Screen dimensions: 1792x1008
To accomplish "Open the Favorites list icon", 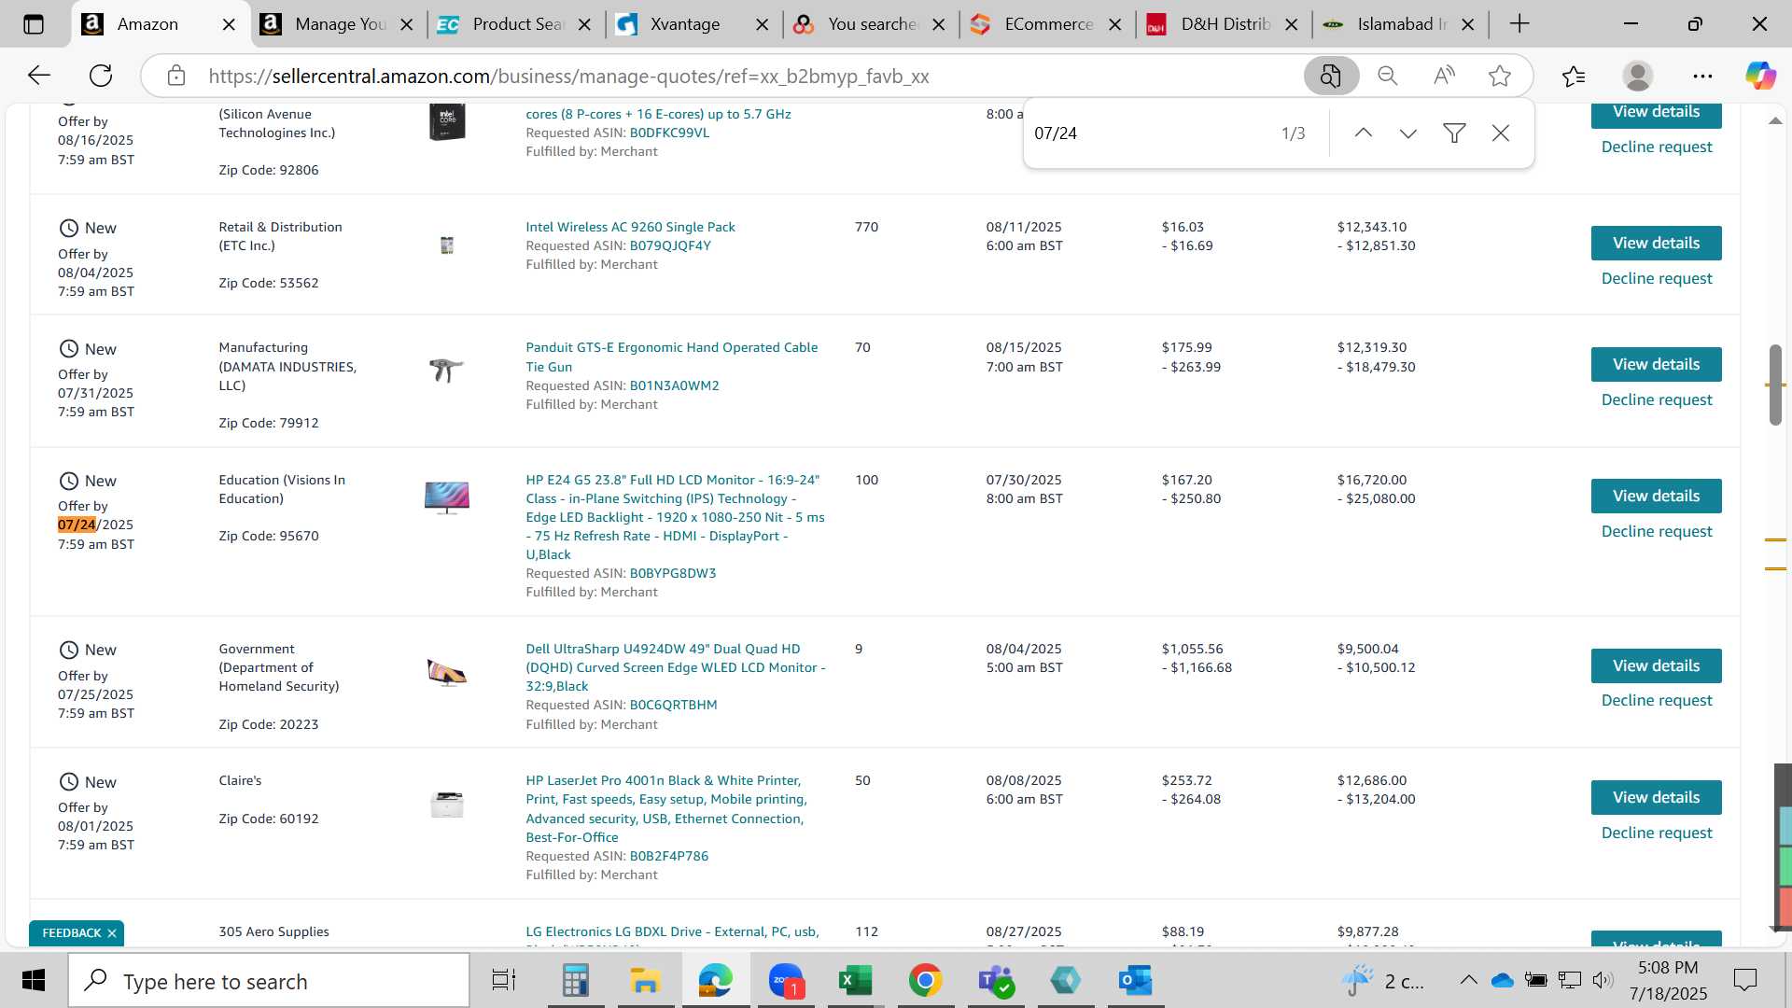I will tap(1574, 76).
